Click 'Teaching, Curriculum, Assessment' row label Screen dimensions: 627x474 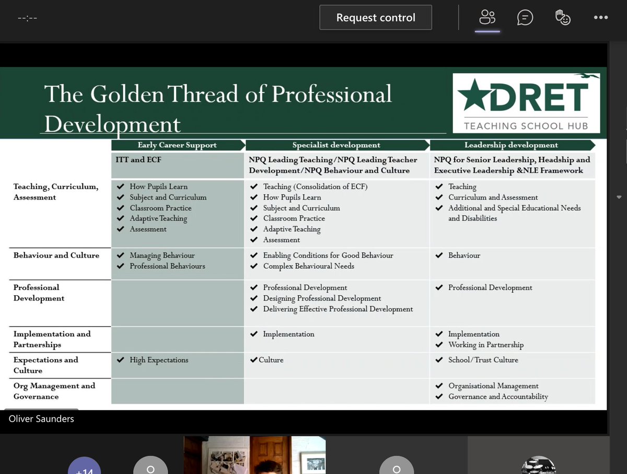pos(56,192)
